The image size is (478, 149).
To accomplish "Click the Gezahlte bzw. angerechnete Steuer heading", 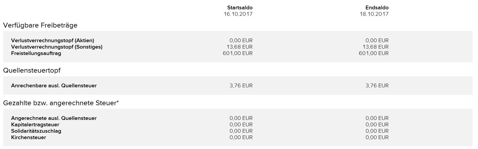I will [x=61, y=103].
